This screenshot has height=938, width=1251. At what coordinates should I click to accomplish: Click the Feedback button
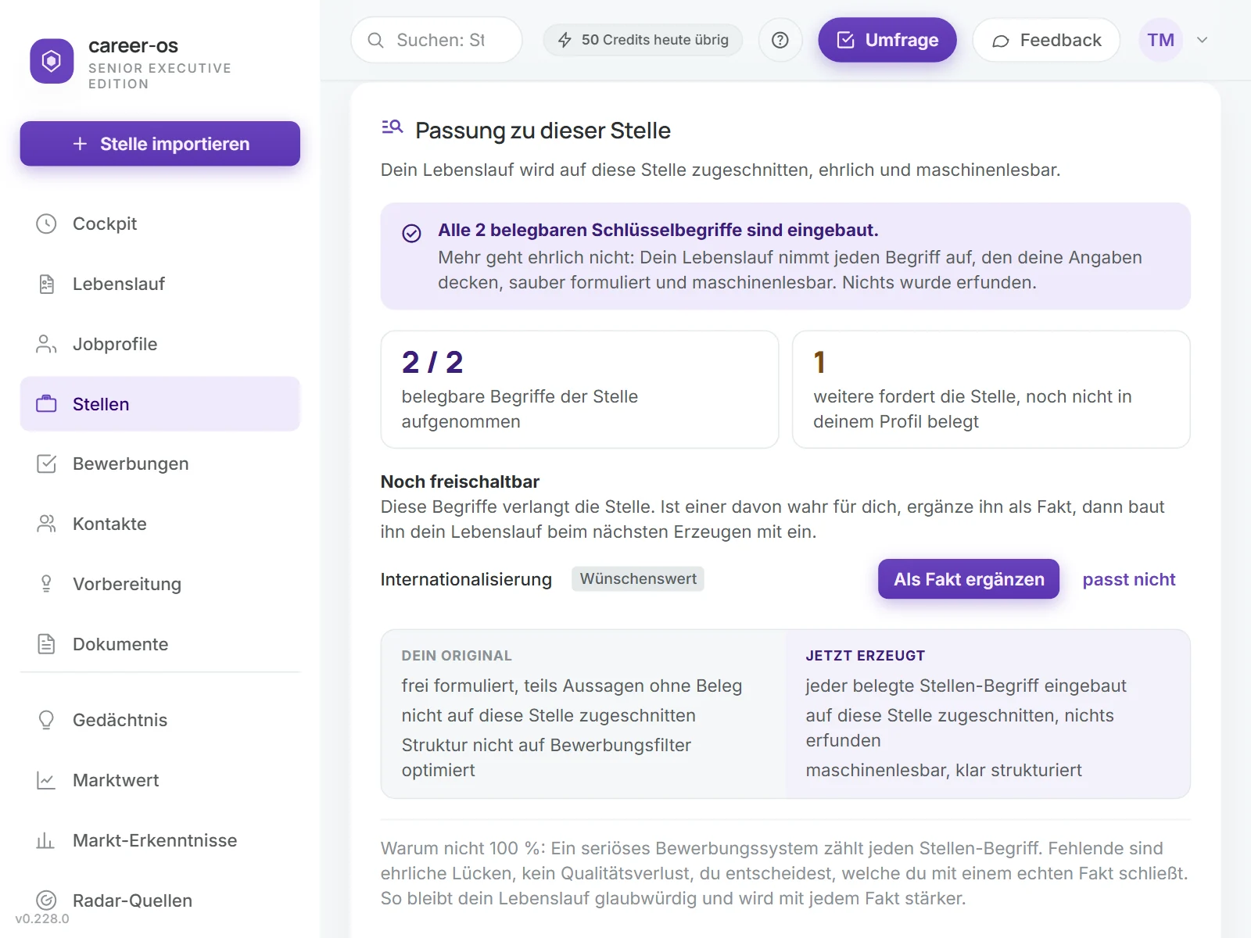[1046, 40]
